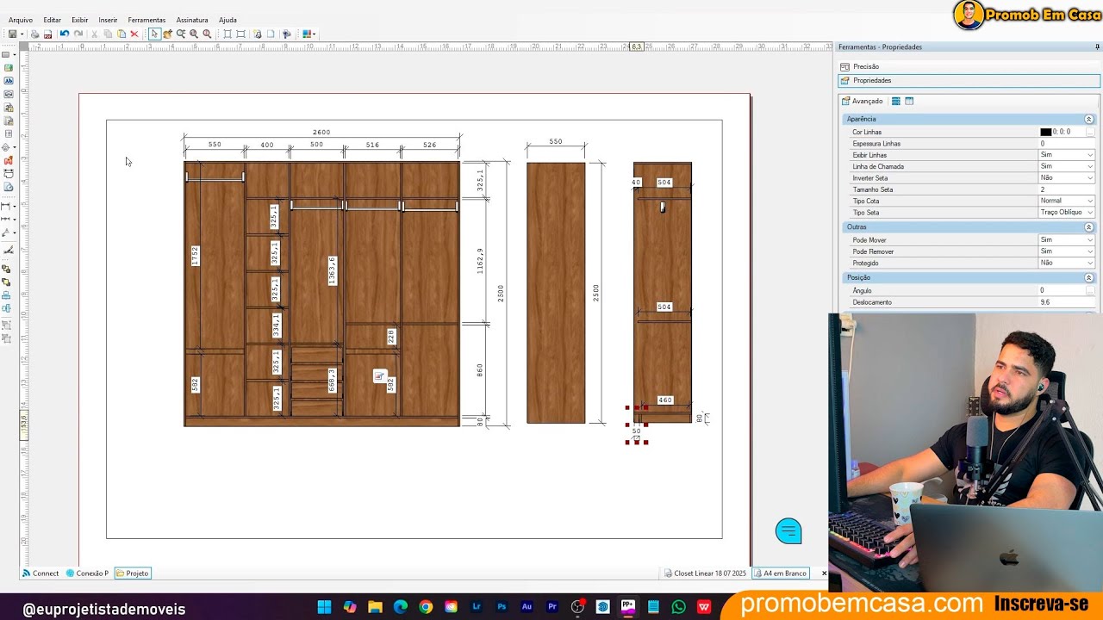The image size is (1103, 620).
Task: Click the Paste clipboard icon
Action: pyautogui.click(x=122, y=34)
